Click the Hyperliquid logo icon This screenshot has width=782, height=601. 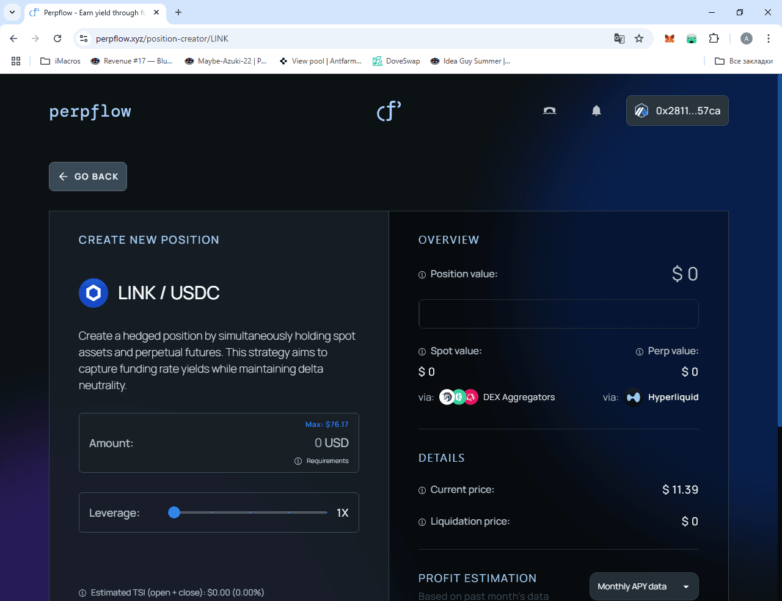tap(634, 397)
